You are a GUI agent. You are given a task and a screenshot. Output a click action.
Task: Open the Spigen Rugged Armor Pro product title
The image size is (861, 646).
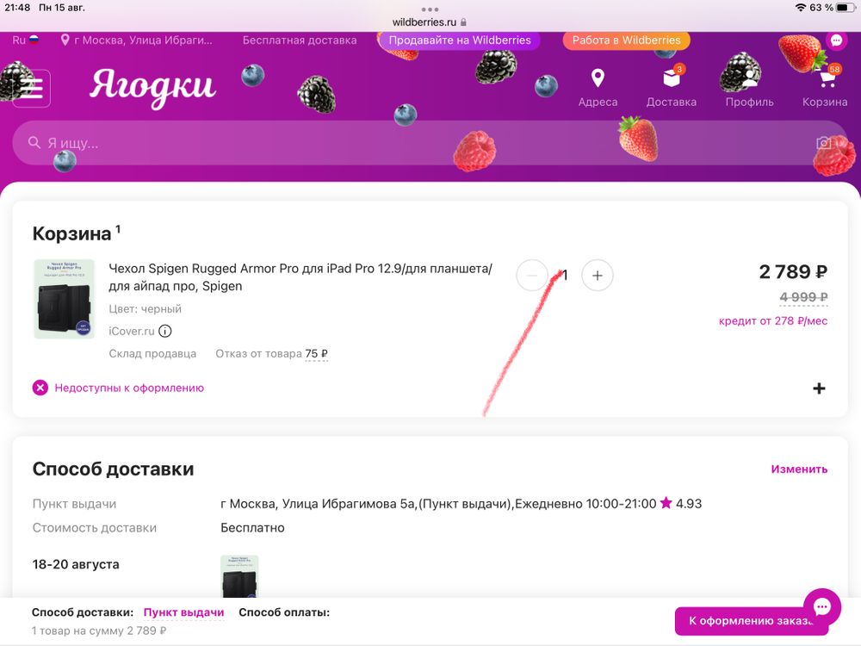coord(300,276)
